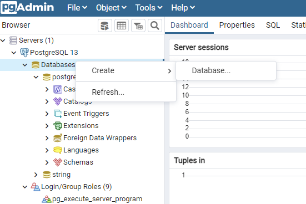Image resolution: width=306 pixels, height=204 pixels.
Task: Open the Search Objects magnifier icon
Action: [155, 25]
